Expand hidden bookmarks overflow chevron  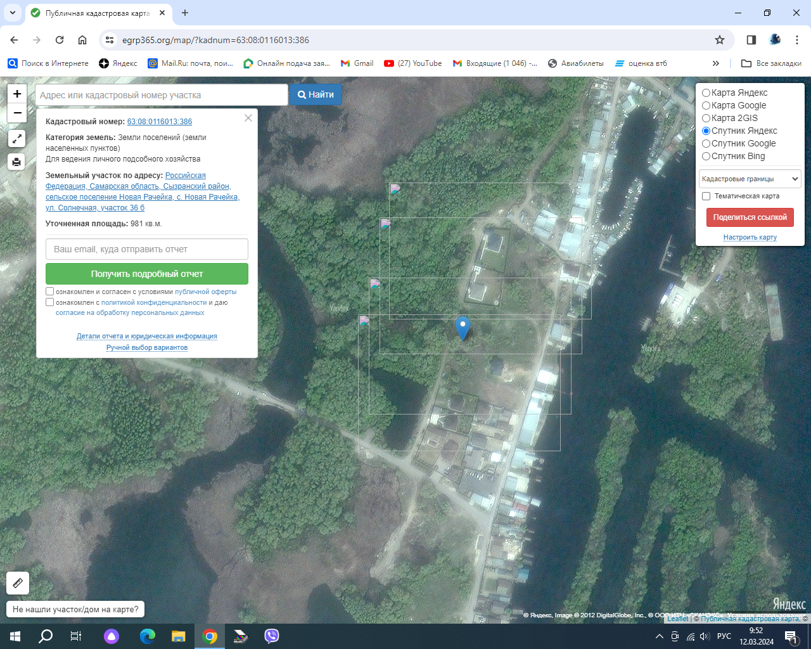pos(716,63)
